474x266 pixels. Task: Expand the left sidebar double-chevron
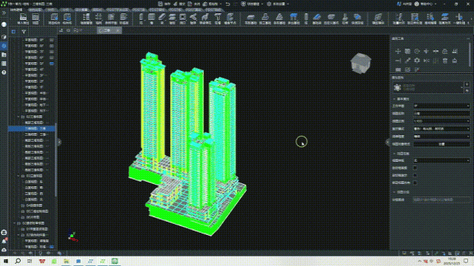pos(4,13)
